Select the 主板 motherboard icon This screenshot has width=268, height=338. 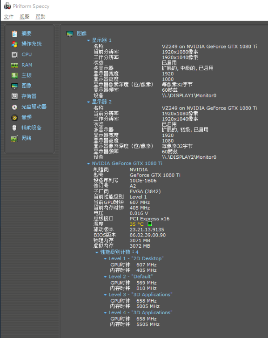click(x=14, y=76)
